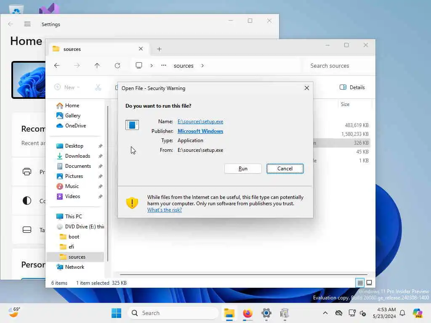The height and width of the screenshot is (323, 431).
Task: Click the pin icon beside Videos
Action: click(x=100, y=196)
